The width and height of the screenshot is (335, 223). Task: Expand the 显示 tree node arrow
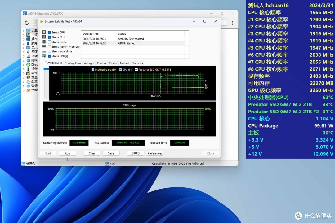pos(24,48)
